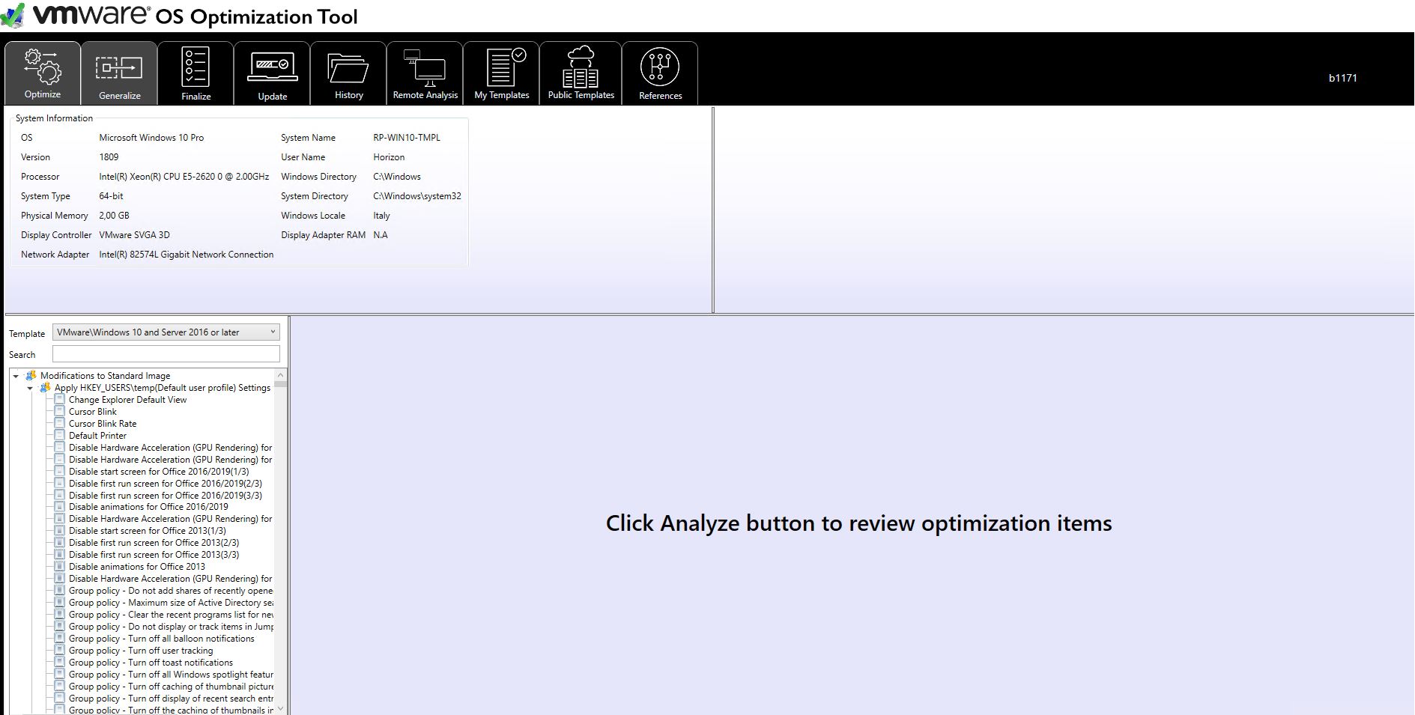The width and height of the screenshot is (1415, 715).
Task: Click system name value RP-WIN10-TMPL
Action: (407, 137)
